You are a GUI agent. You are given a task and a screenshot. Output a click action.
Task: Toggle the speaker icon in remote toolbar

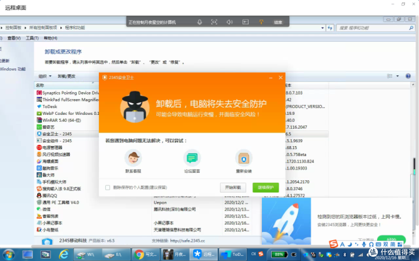coord(230,22)
